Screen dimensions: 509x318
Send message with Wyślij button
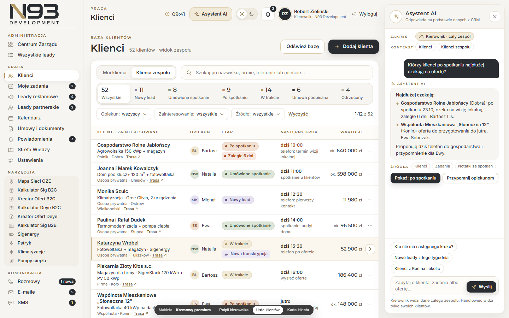pos(481,287)
